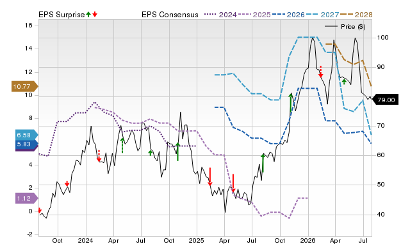Click the 16 label on the left EPS axis

[28, 26]
